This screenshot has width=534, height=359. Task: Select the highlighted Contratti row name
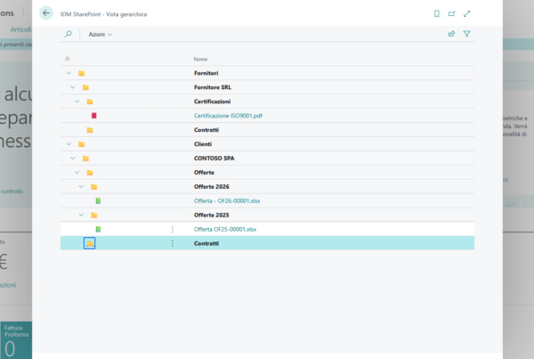pos(206,243)
